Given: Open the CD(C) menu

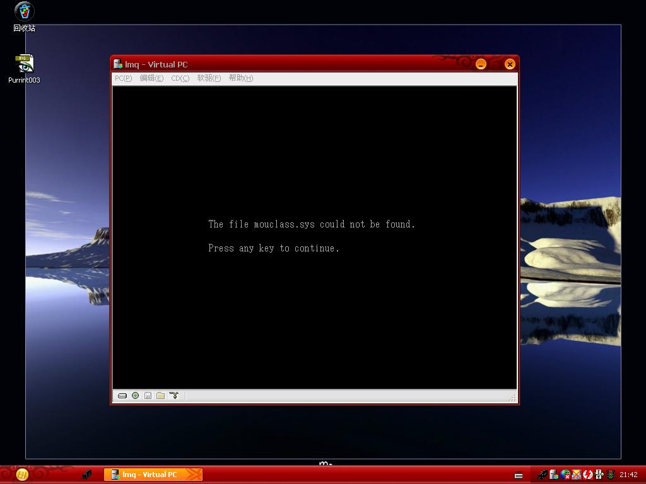Looking at the screenshot, I should click(180, 78).
